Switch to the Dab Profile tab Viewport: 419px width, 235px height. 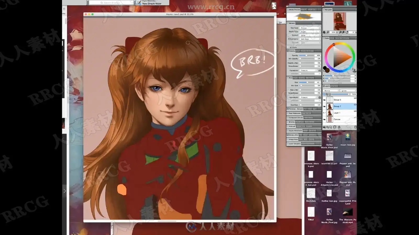310,78
